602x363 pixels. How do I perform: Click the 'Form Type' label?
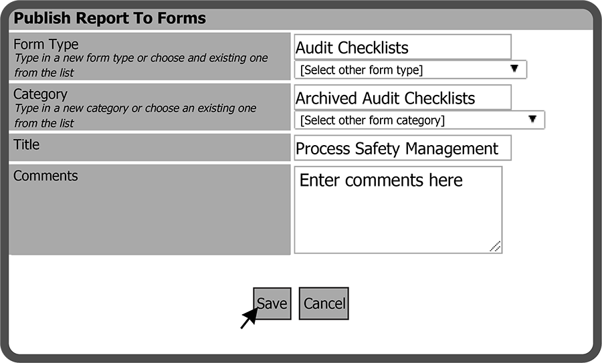45,44
